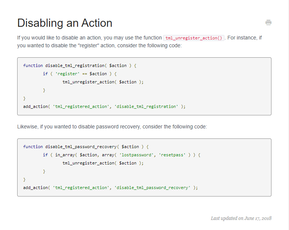Viewport: 289px width, 230px height.
Task: Click the paragraph starting with "Likewise"
Action: tap(112, 127)
